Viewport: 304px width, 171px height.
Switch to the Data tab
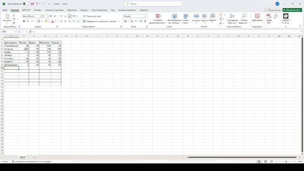click(84, 10)
